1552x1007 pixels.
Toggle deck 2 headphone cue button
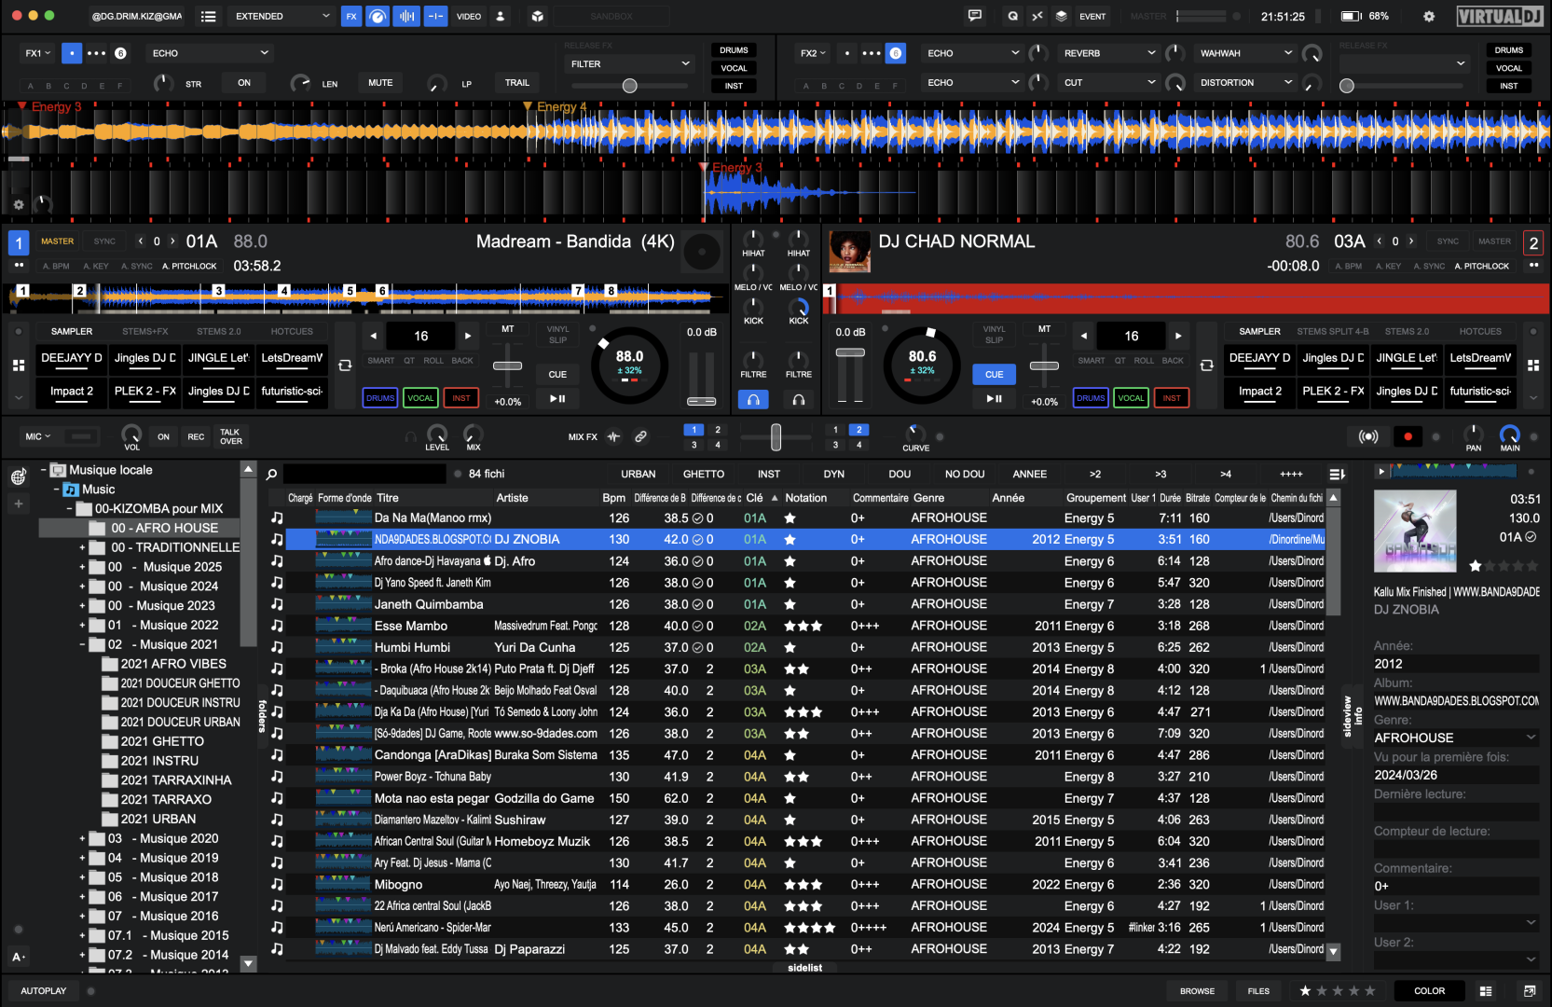799,400
